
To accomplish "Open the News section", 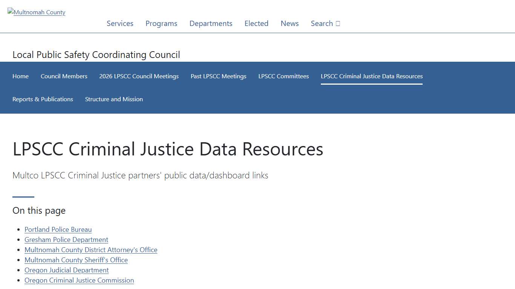I will 290,23.
